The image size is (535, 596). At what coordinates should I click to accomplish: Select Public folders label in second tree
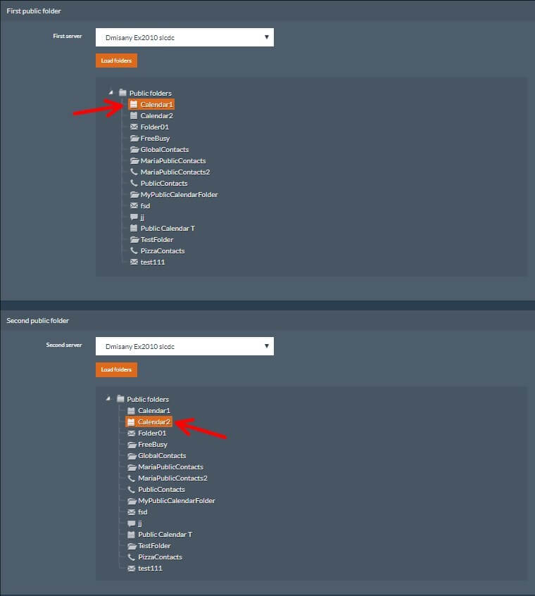(x=148, y=399)
